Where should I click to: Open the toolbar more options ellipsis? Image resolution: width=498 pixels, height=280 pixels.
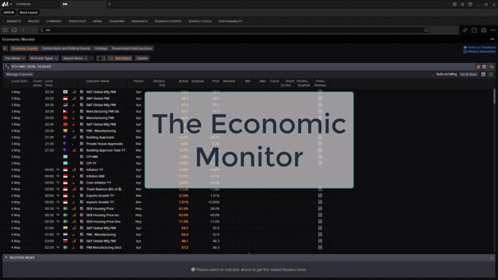tap(493, 30)
